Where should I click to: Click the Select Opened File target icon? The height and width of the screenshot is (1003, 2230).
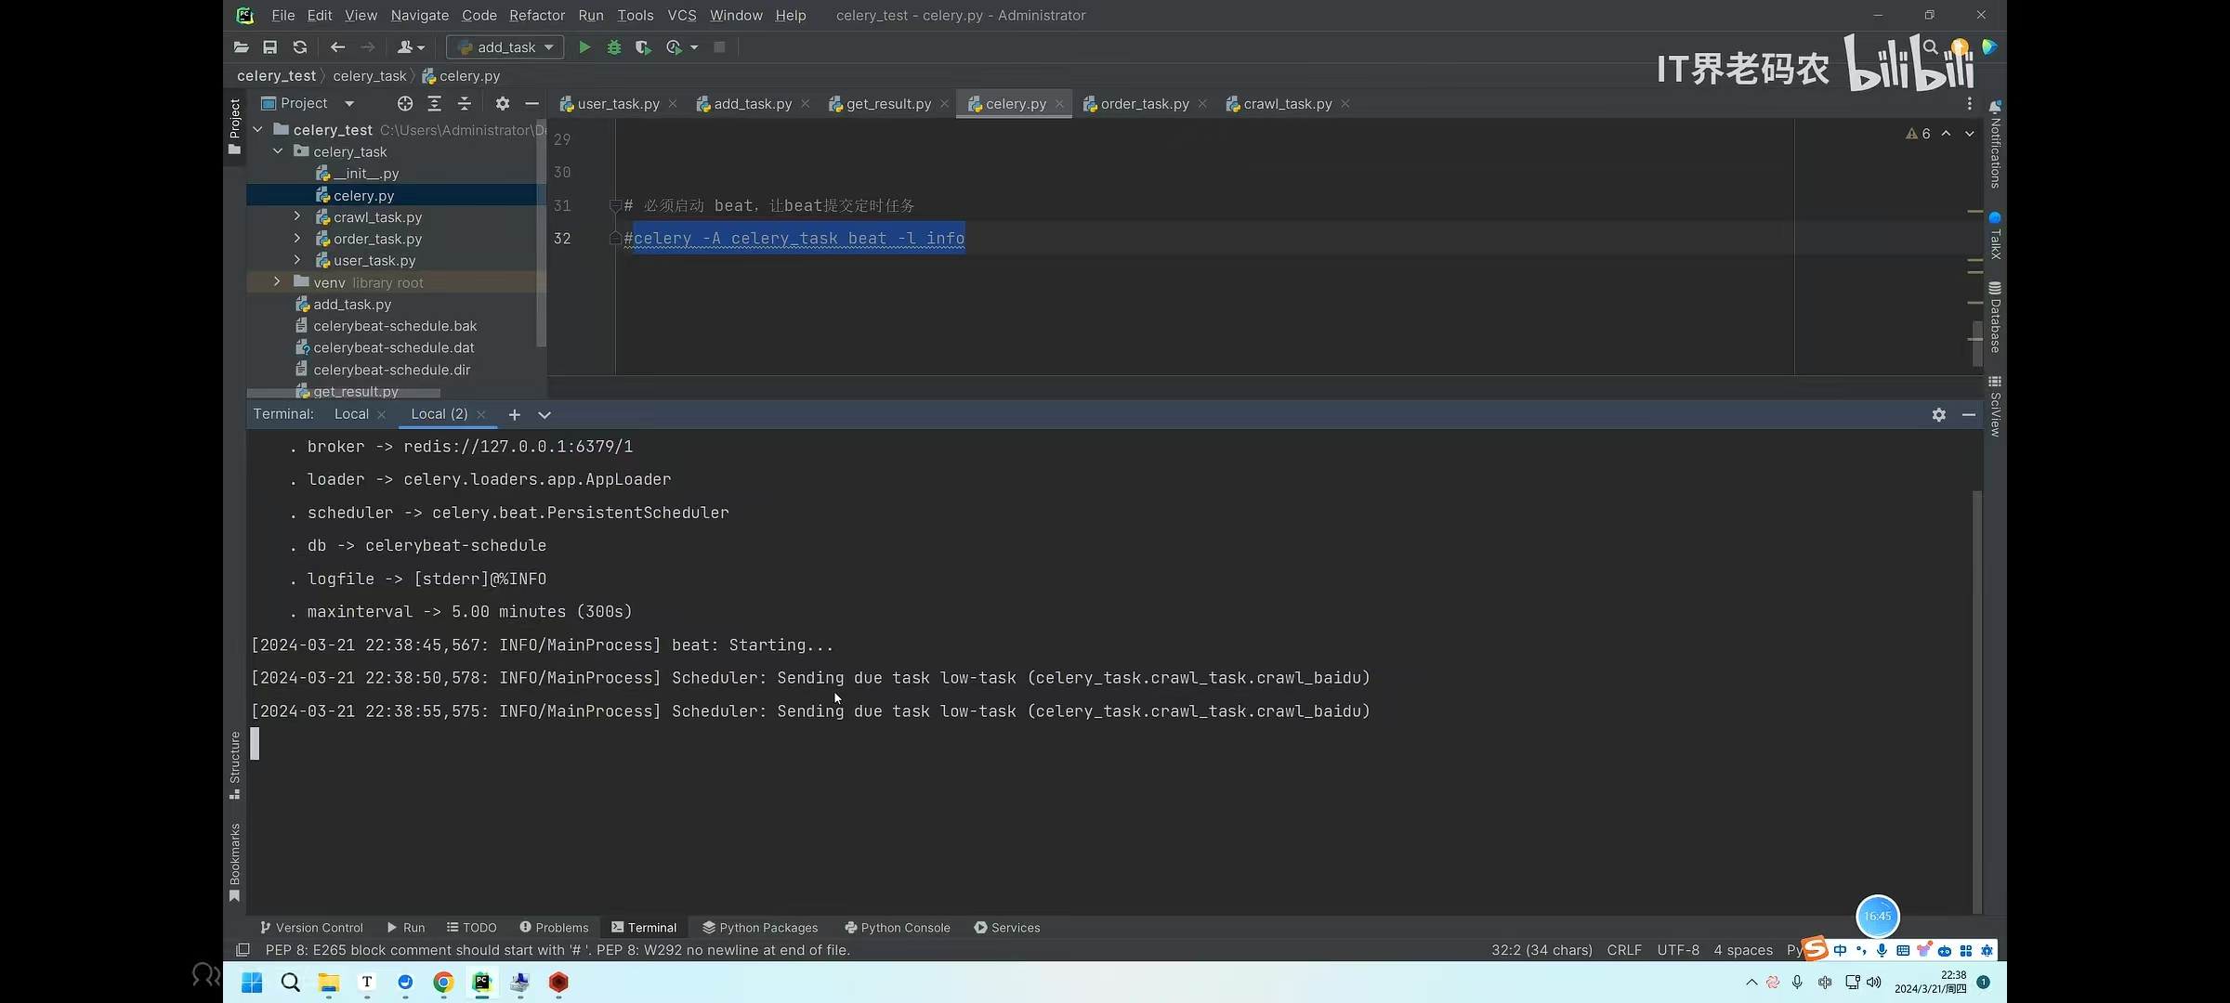(x=404, y=103)
